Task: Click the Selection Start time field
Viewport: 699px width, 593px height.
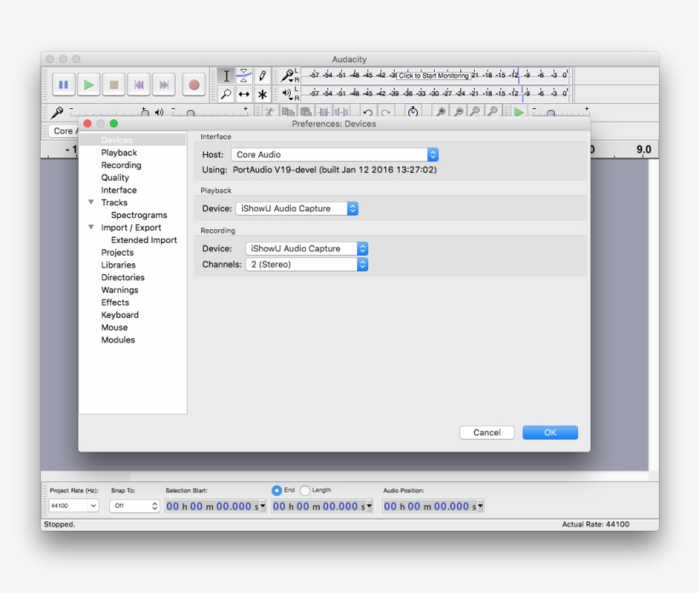Action: (216, 506)
